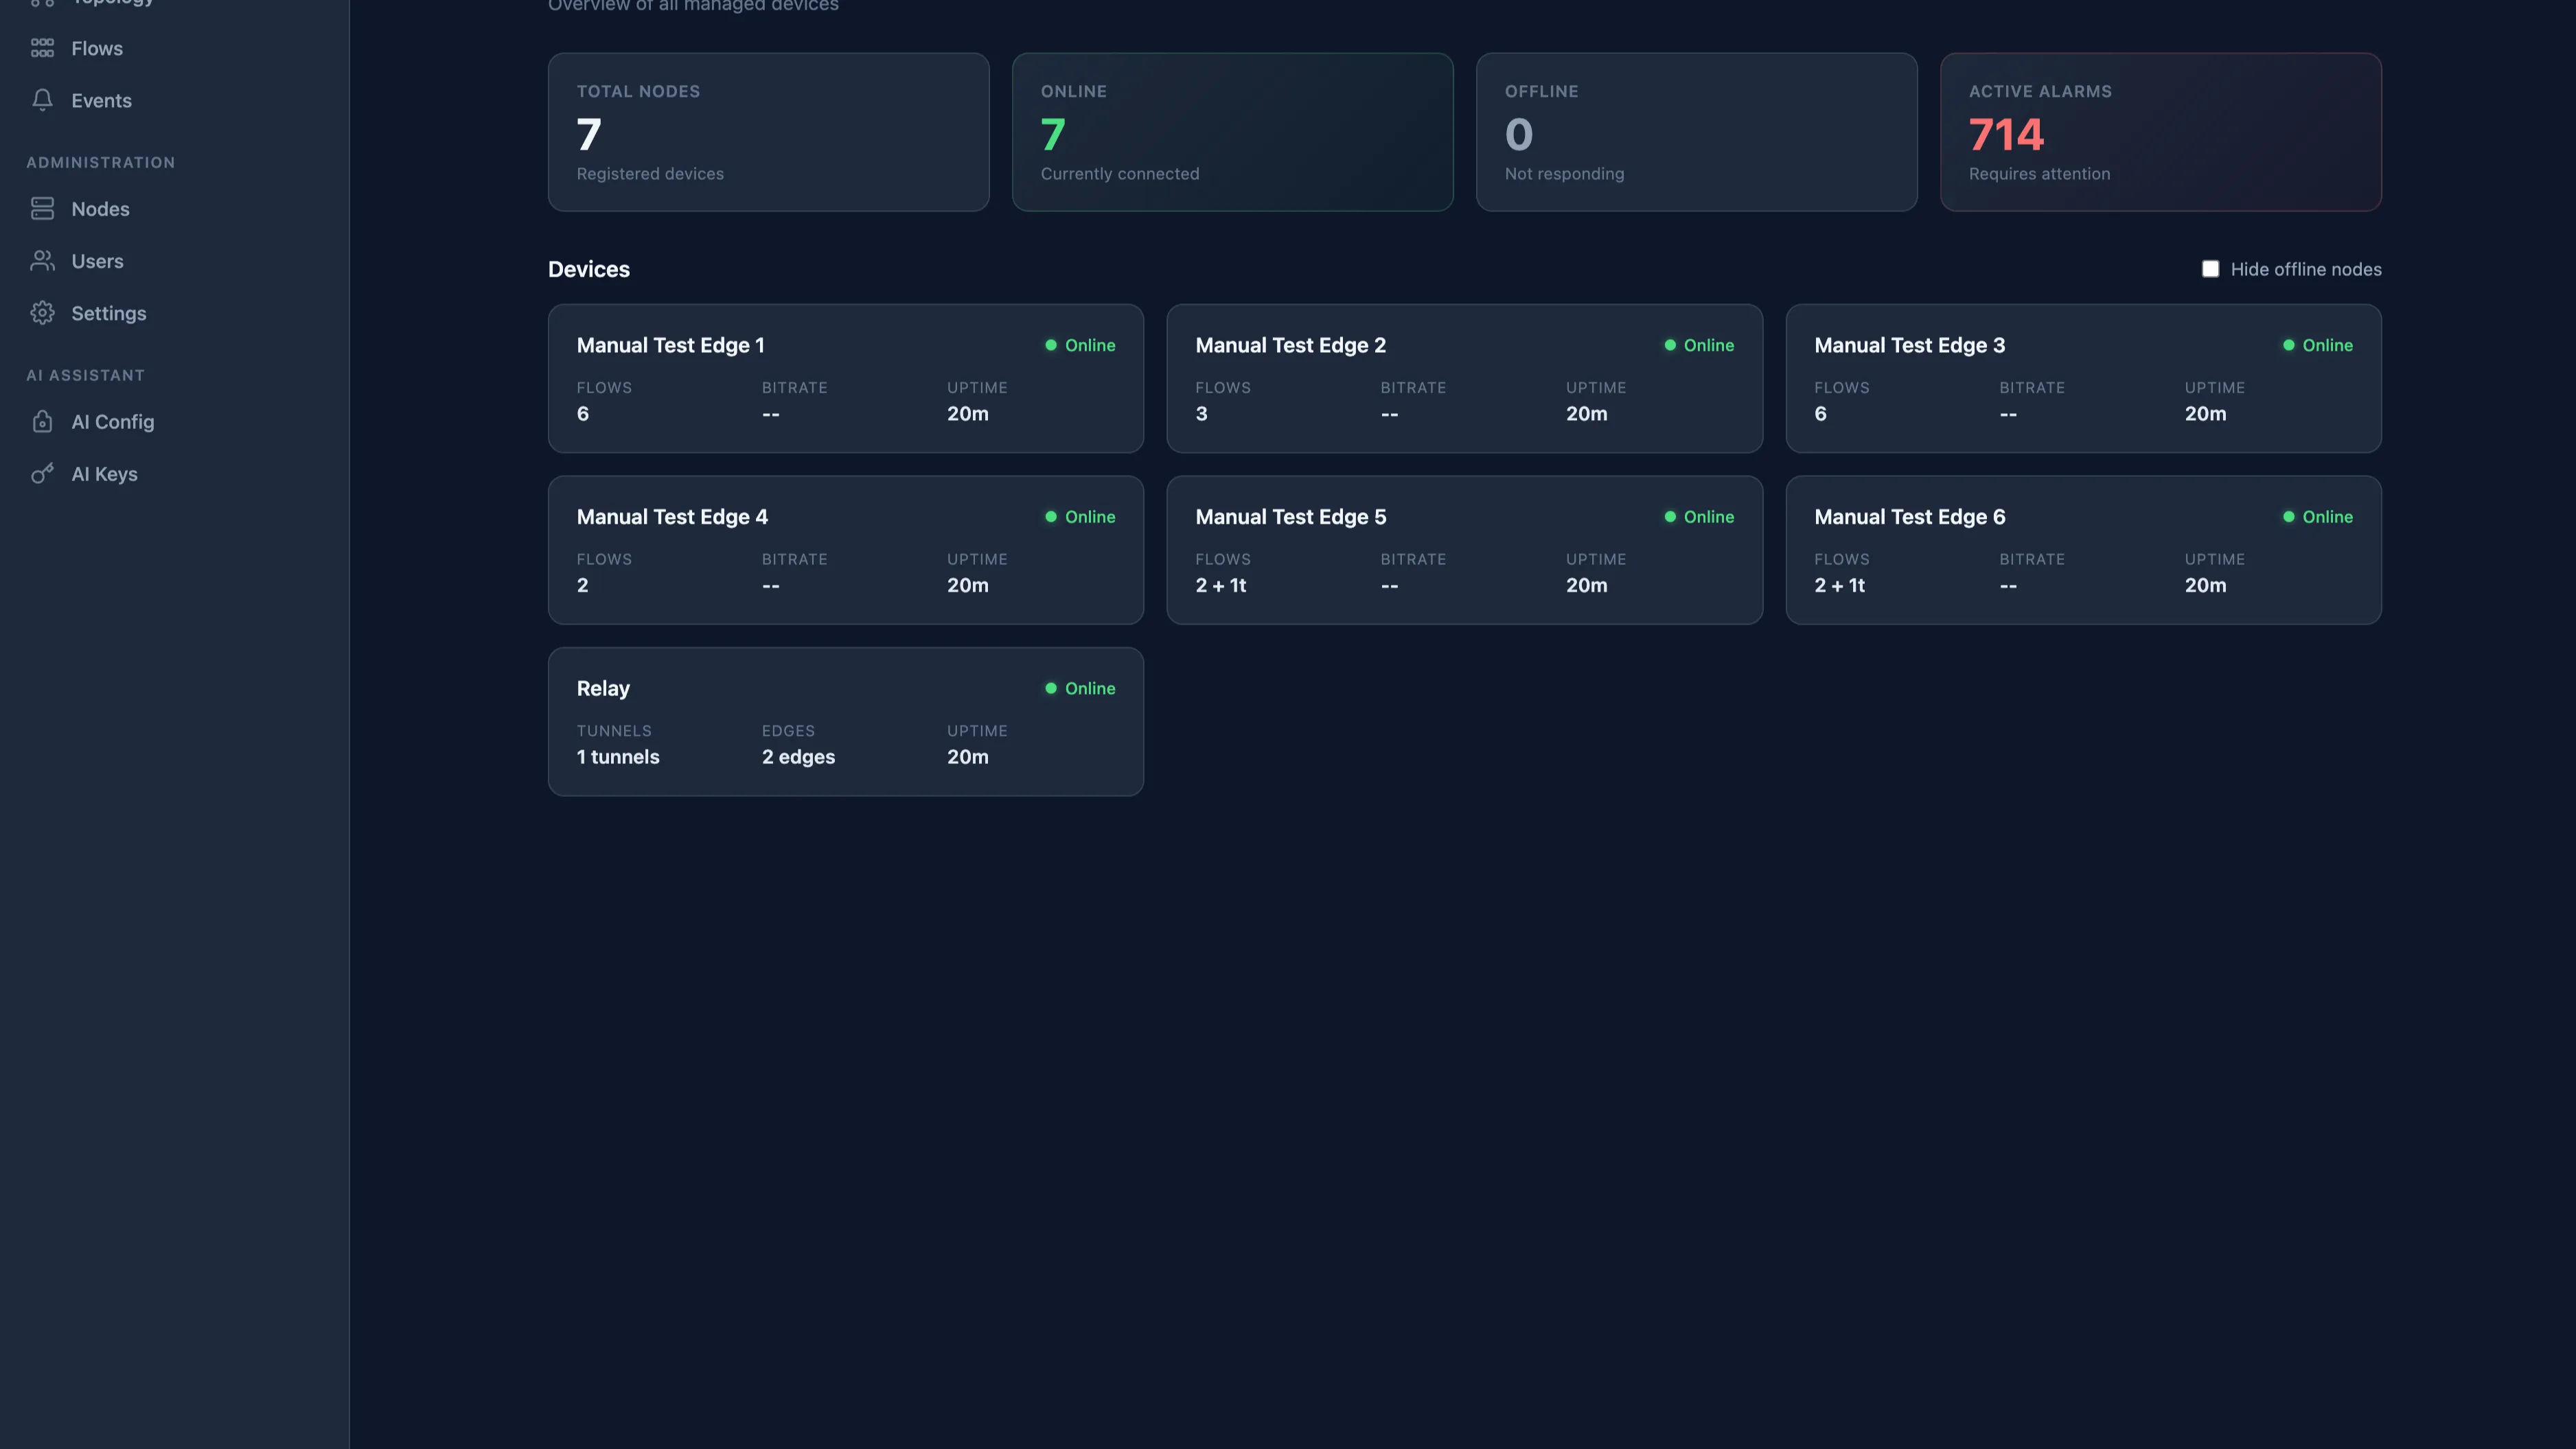The width and height of the screenshot is (2576, 1449).
Task: Click the AI Config lock icon
Action: [x=43, y=421]
